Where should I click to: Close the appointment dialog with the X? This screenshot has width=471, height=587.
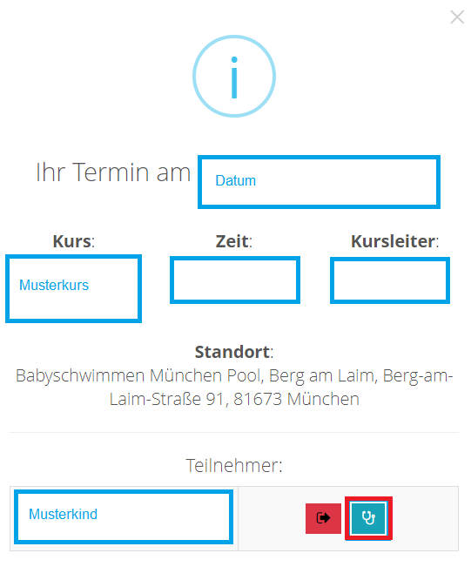(457, 17)
